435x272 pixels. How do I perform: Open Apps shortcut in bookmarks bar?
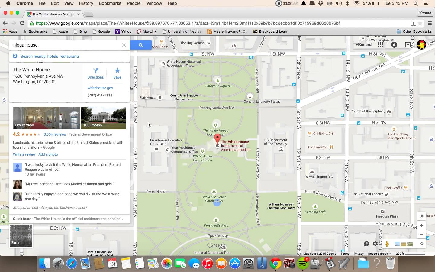click(10, 31)
